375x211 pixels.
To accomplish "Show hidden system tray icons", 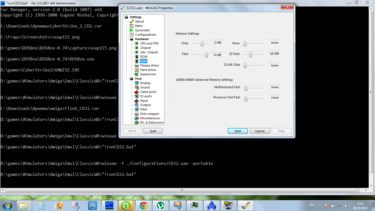I will pos(319,206).
